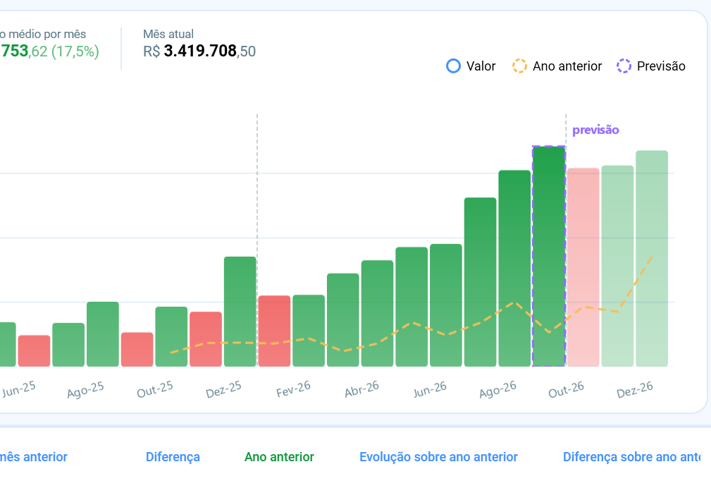Click the green Out-25 bar
The image size is (711, 481).
point(171,336)
